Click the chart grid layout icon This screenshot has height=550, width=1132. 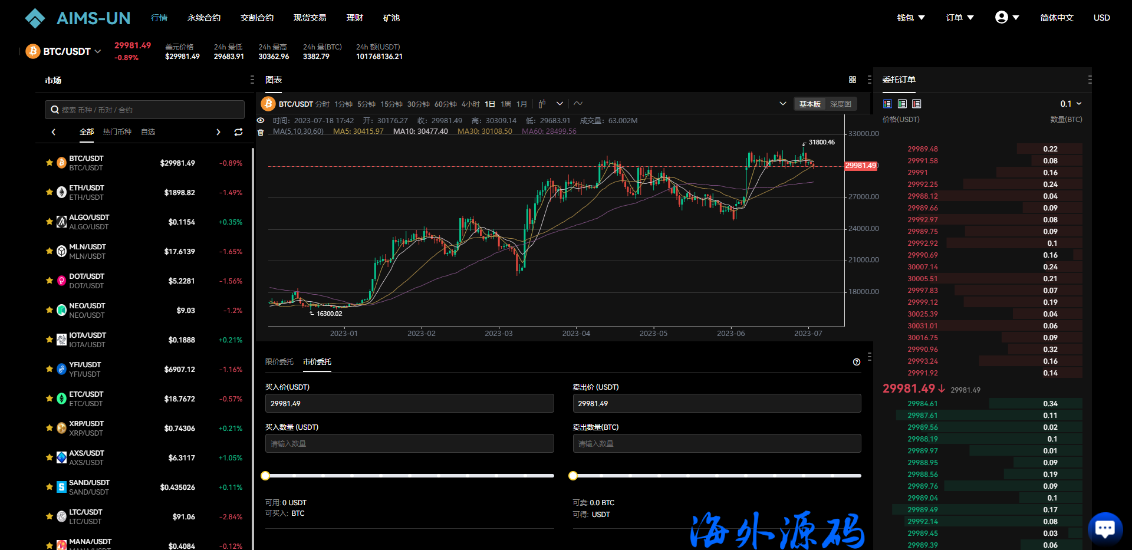pos(852,80)
